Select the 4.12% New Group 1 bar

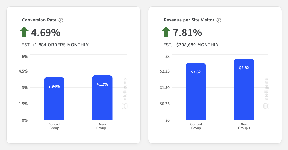tap(102, 97)
